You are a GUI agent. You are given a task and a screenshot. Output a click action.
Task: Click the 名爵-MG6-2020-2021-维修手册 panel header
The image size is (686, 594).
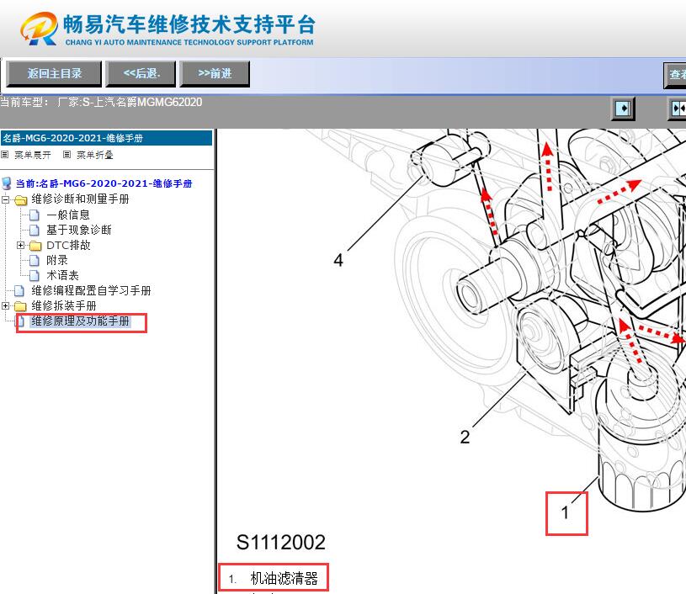106,138
